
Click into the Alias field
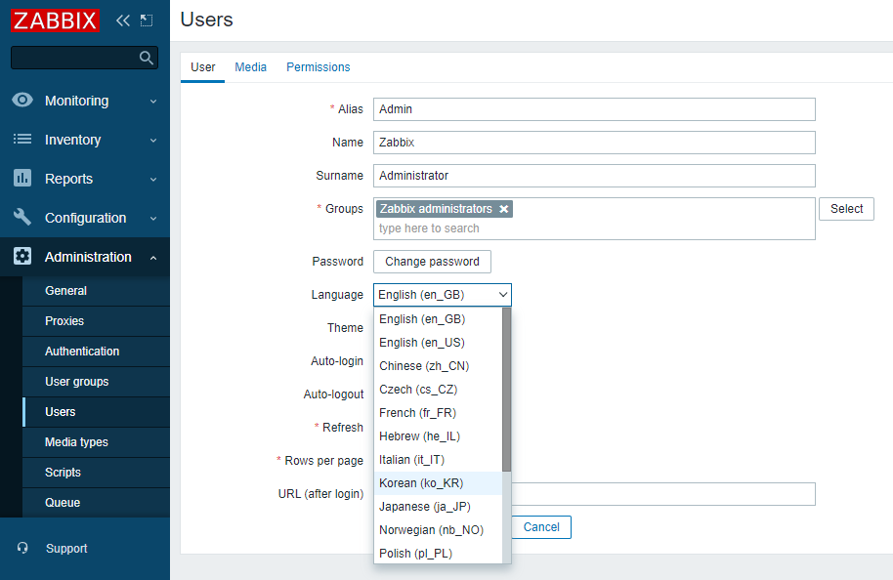click(594, 109)
